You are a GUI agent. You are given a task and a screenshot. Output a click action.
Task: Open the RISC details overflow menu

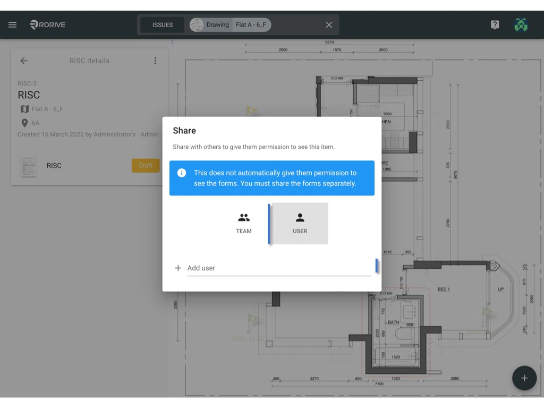(x=155, y=61)
